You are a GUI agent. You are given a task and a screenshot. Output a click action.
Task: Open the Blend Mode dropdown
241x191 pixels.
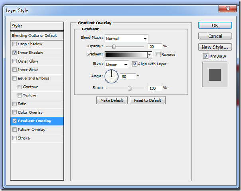[x=126, y=38]
